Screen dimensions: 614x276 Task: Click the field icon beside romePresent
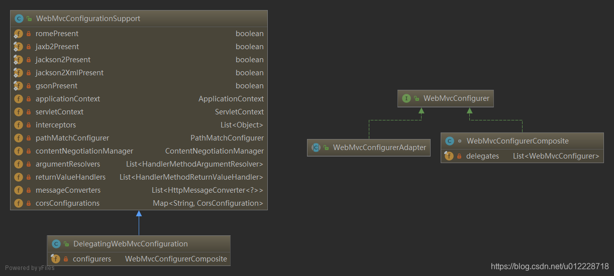click(x=19, y=34)
